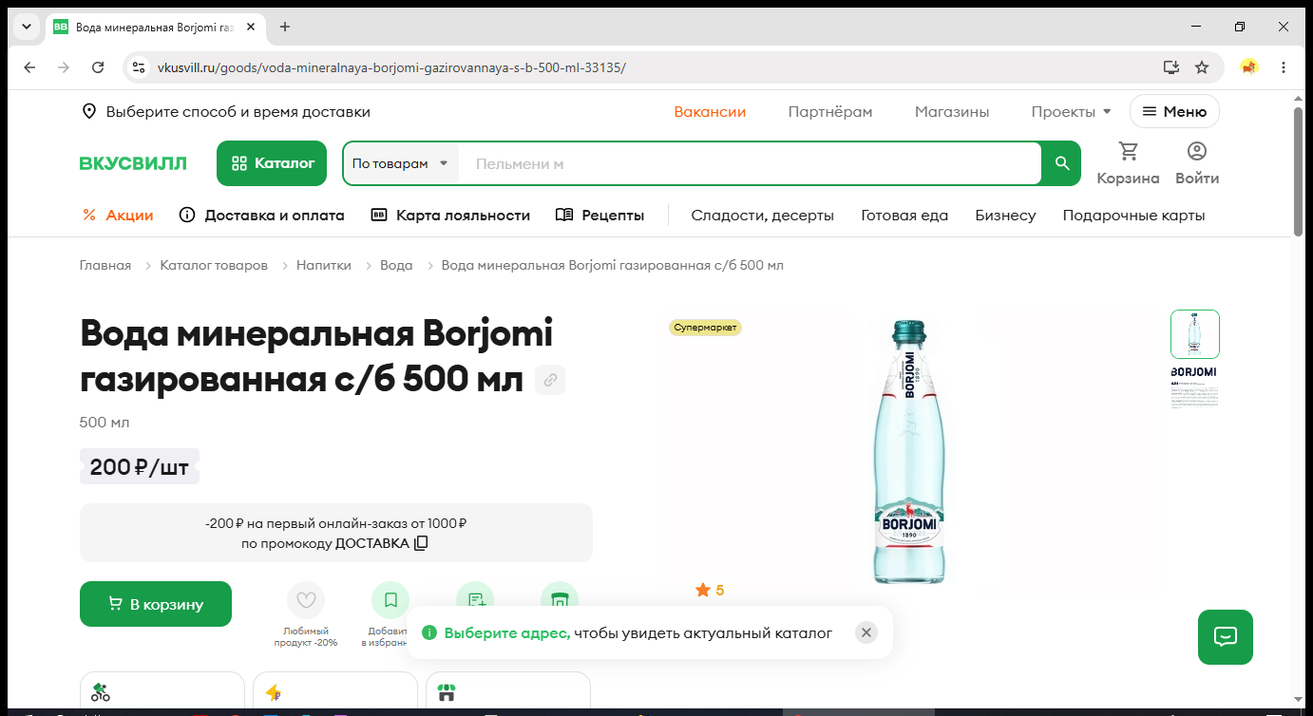
Task: Open Каталог товаров breadcrumb
Action: [214, 265]
